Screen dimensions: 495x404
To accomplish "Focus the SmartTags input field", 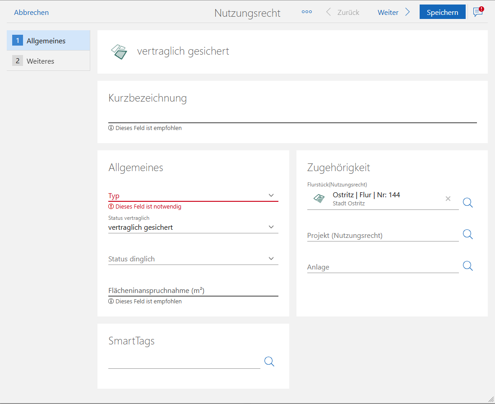I will pyautogui.click(x=184, y=362).
